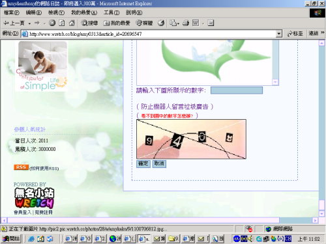
Task: Click the system tray clock 上午 11:02
Action: [308, 239]
